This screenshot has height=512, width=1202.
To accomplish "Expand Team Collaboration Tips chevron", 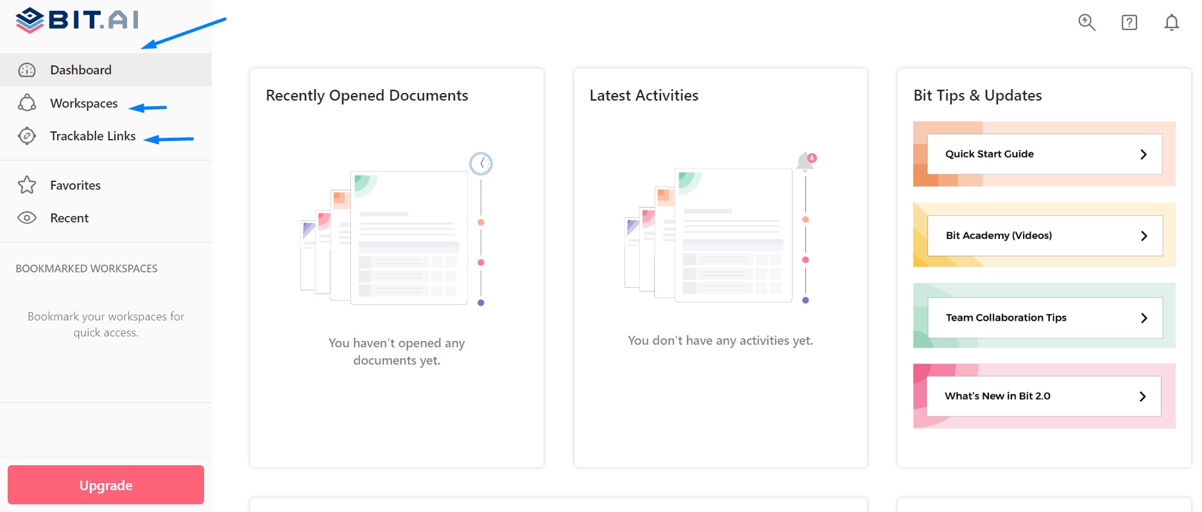I will pos(1144,318).
